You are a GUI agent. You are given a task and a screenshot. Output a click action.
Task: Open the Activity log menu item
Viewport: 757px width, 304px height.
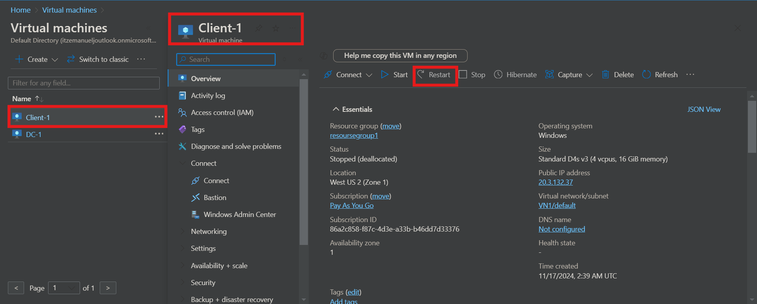pos(208,96)
